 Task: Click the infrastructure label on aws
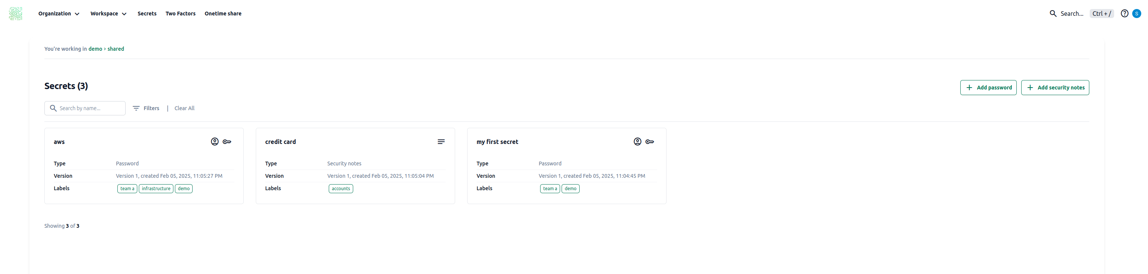coord(156,189)
